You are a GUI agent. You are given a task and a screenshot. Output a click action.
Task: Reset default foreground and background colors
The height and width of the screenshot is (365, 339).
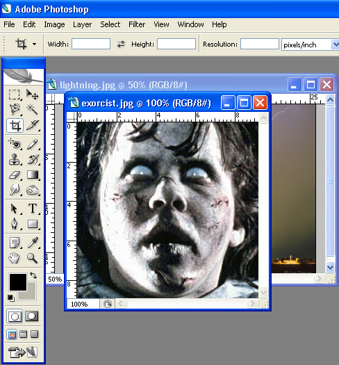(x=10, y=298)
